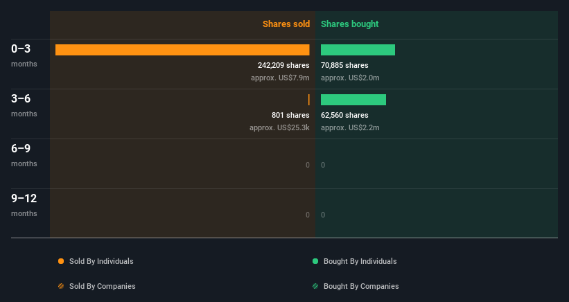569x302 pixels.
Task: Click the 0–3 months row label
Action: pyautogui.click(x=24, y=55)
